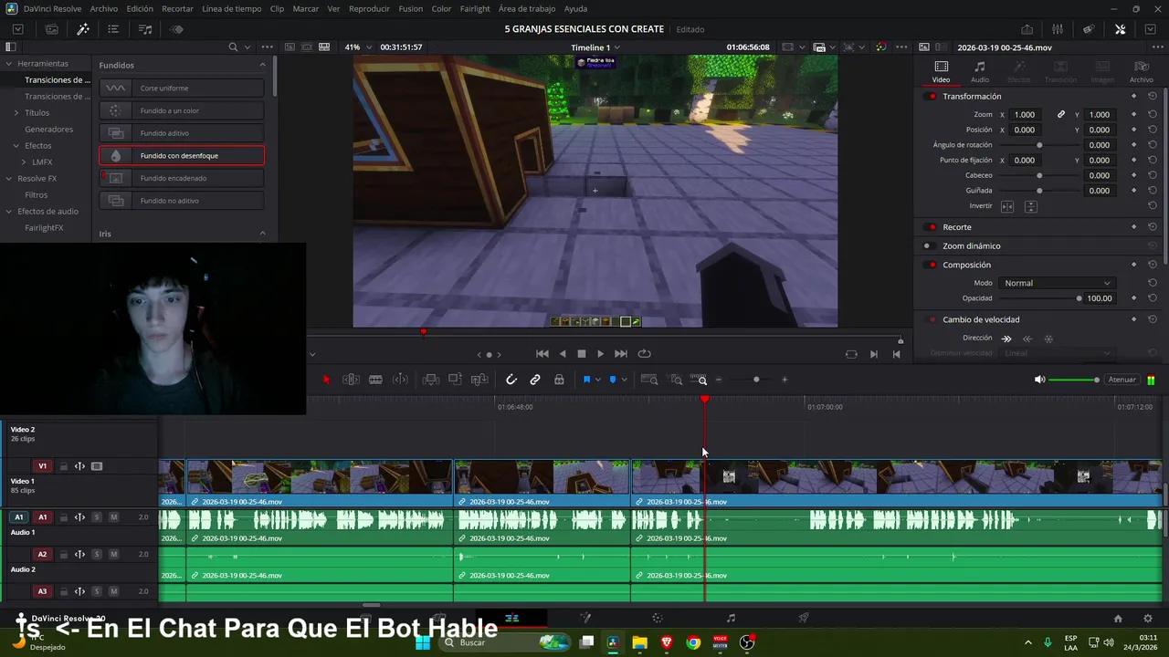Open the Fairlight menu
Image resolution: width=1169 pixels, height=657 pixels.
[x=475, y=8]
